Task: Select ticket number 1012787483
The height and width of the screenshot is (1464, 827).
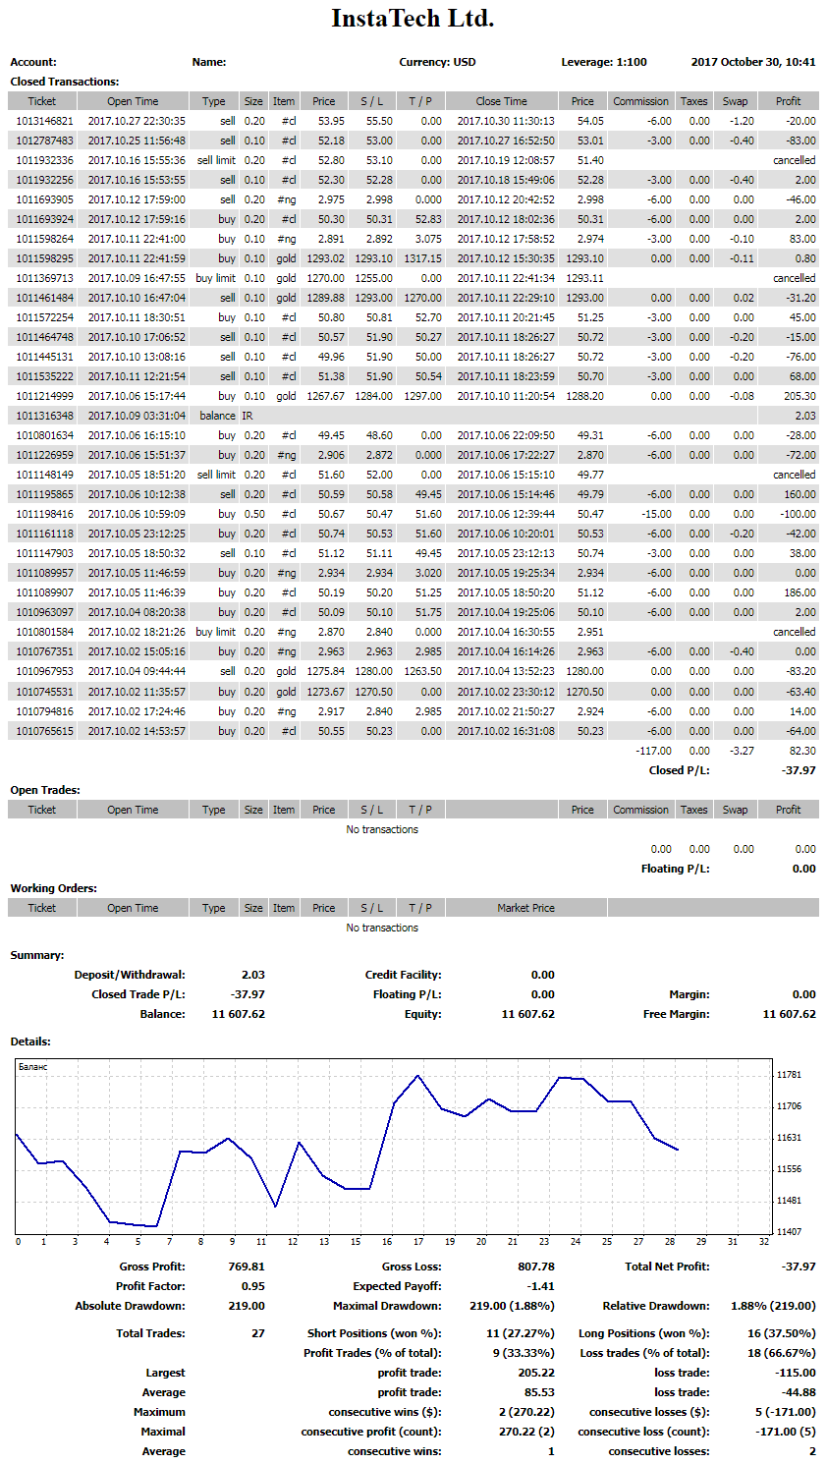Action: click(x=44, y=141)
